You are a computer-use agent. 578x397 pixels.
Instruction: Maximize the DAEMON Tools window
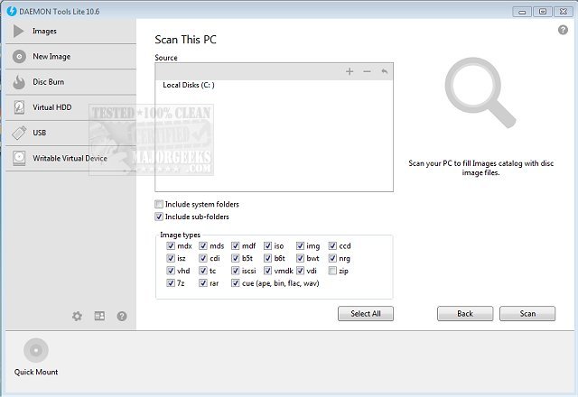pos(543,12)
